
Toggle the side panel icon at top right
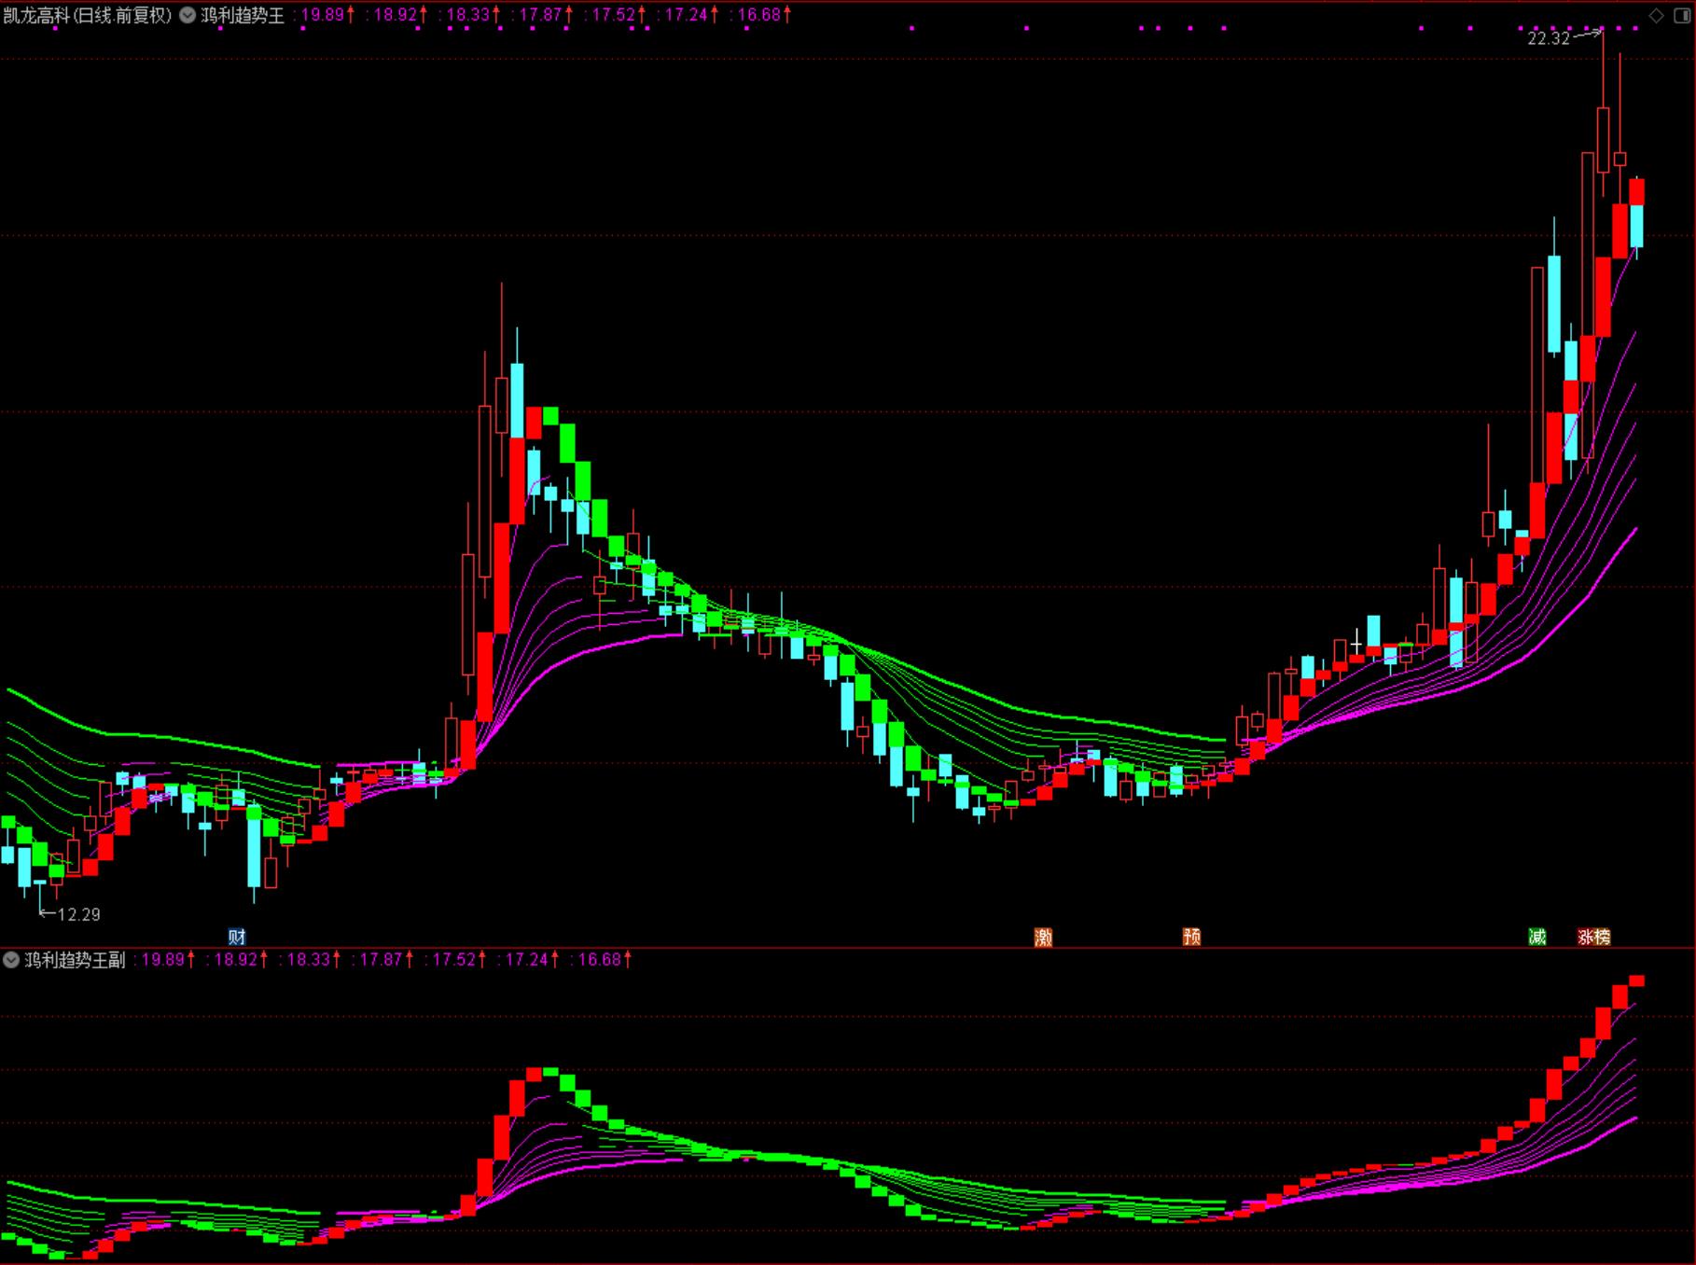(x=1681, y=16)
